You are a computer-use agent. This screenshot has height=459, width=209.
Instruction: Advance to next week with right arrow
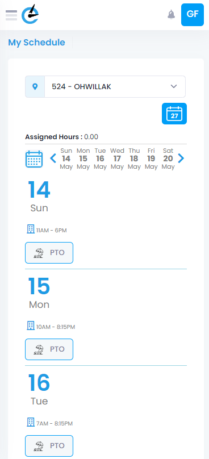[181, 158]
